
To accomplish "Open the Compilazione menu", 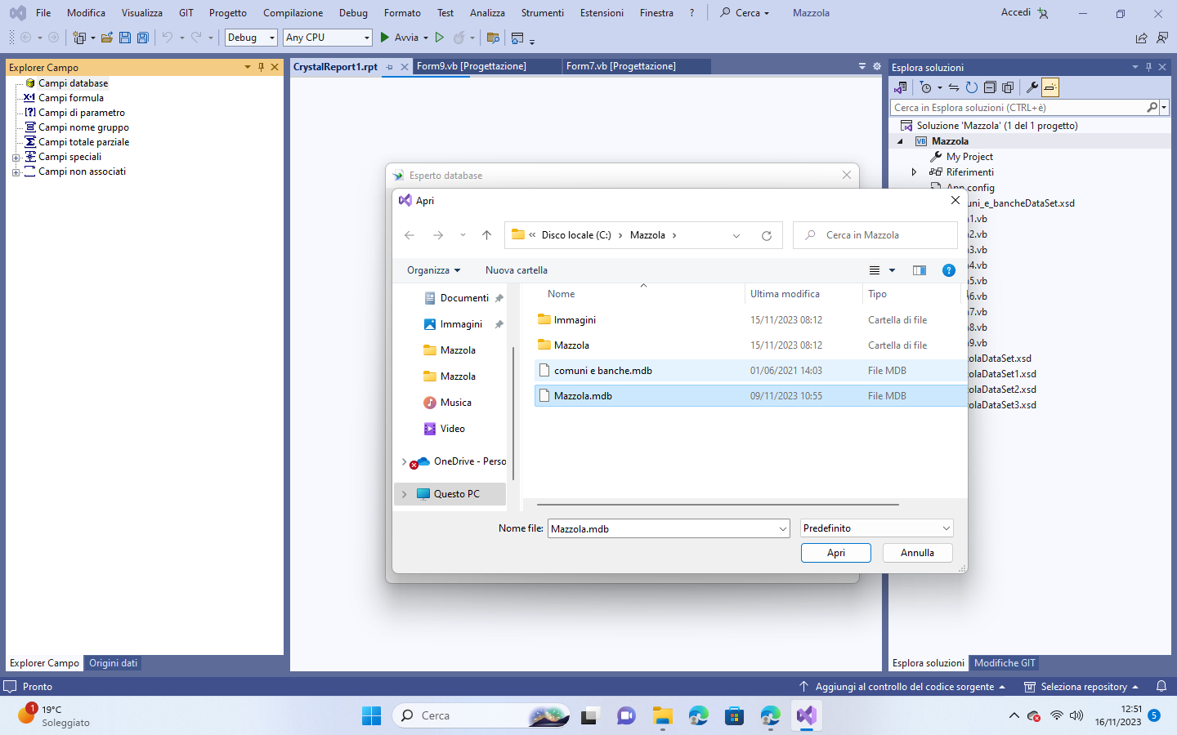I will pyautogui.click(x=293, y=13).
